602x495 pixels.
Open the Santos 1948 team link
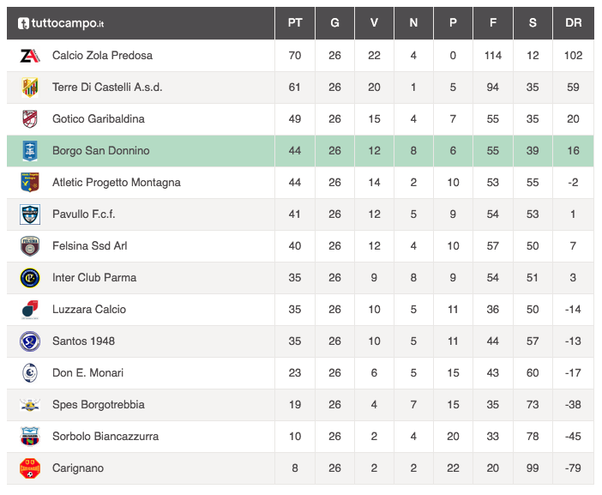click(x=83, y=341)
